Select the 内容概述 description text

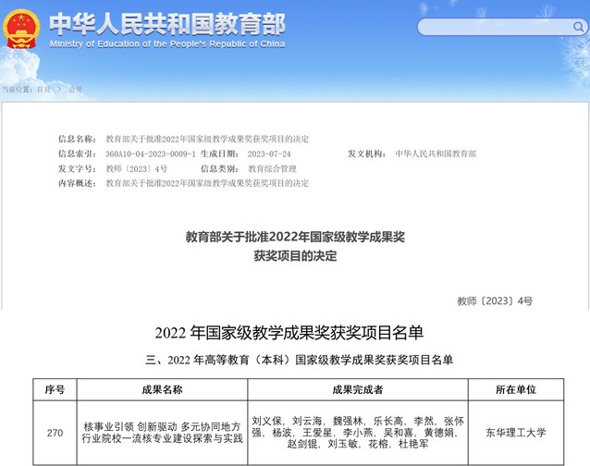207,183
